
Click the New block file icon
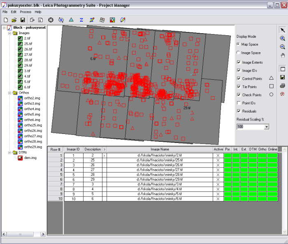(x=6, y=20)
